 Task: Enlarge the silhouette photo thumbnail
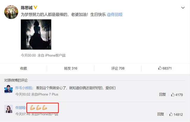pos(36,34)
